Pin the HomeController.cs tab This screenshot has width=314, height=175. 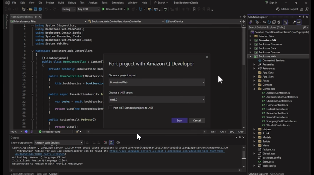pyautogui.click(x=36, y=17)
